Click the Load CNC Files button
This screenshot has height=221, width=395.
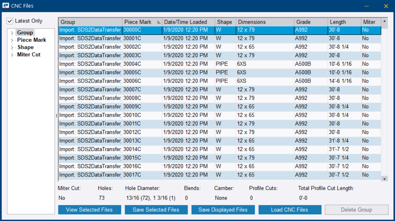(x=290, y=209)
